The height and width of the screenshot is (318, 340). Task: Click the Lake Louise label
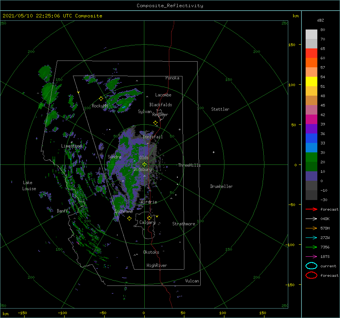[29, 186]
